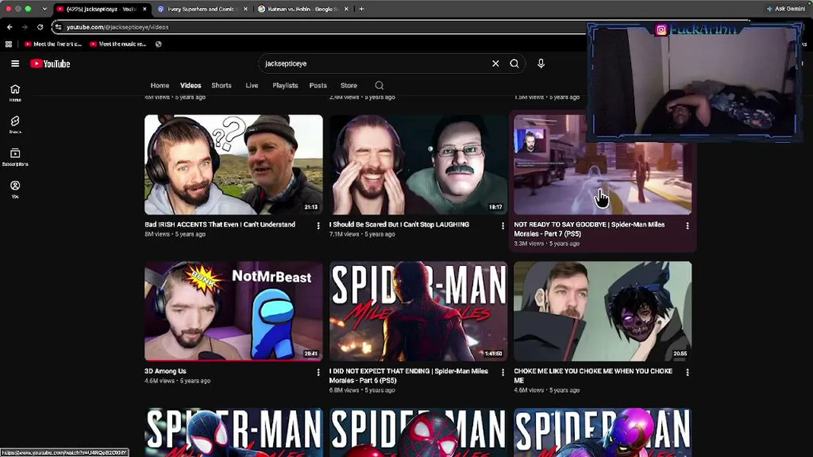Viewport: 813px width, 457px height.
Task: Open a new browser tab
Action: pos(361,9)
